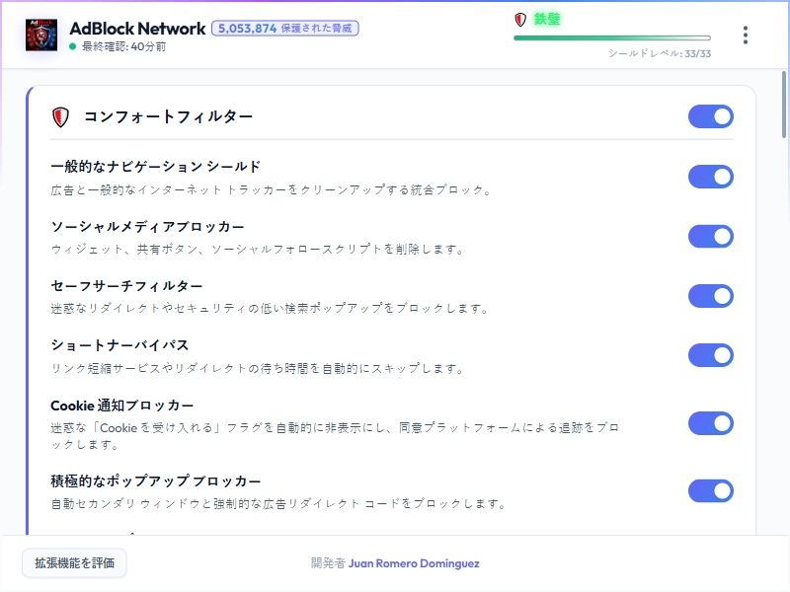Click the 最終確認: 40分前 status text

(124, 46)
